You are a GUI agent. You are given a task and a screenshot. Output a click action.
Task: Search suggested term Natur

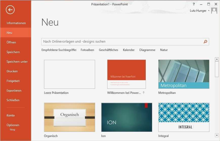pos(164,50)
